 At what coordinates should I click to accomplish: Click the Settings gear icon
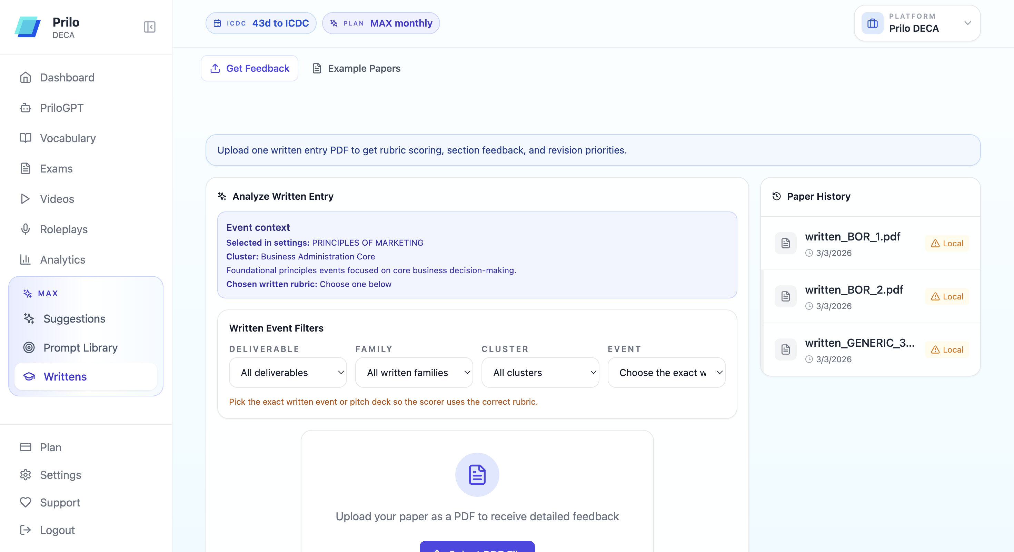(26, 475)
